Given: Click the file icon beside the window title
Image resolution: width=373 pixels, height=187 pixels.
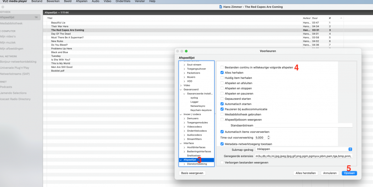Looking at the screenshot, I should point(221,7).
